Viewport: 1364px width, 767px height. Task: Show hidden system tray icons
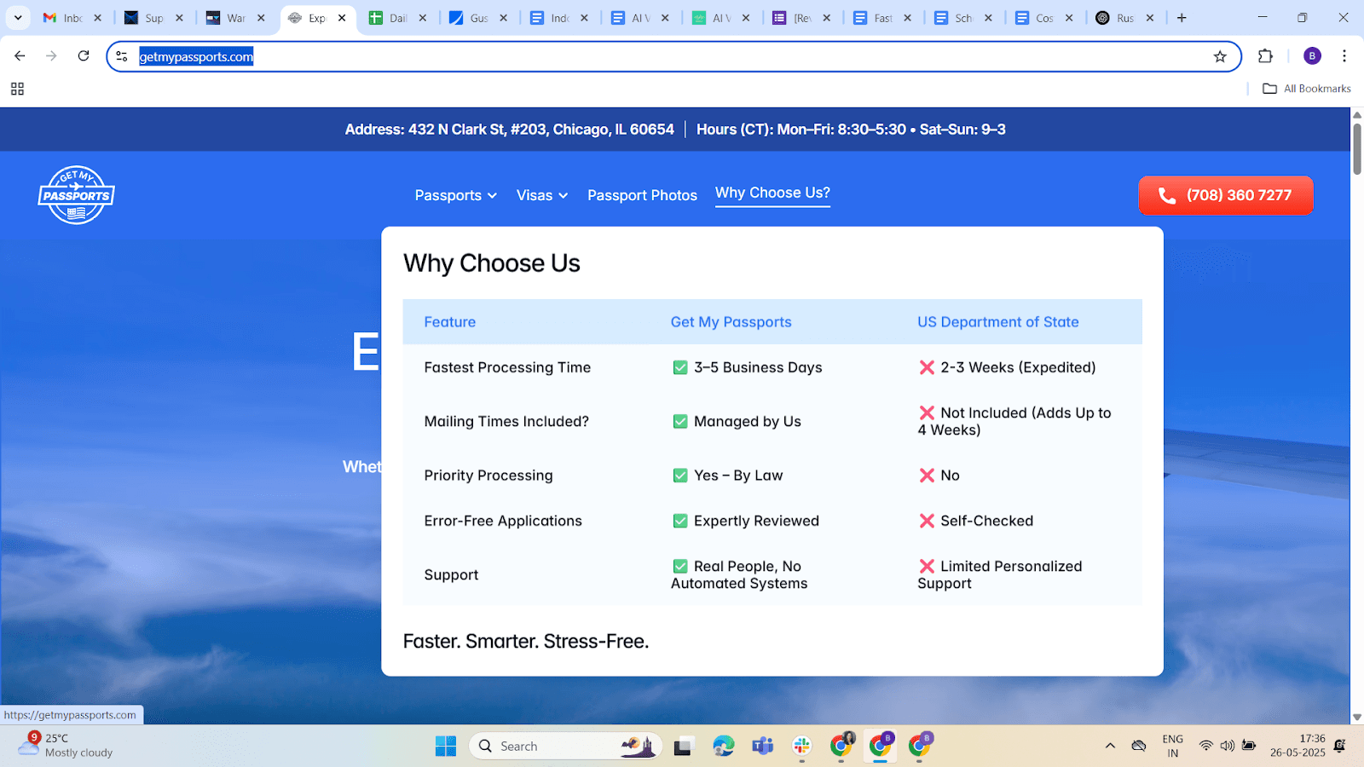pos(1110,746)
